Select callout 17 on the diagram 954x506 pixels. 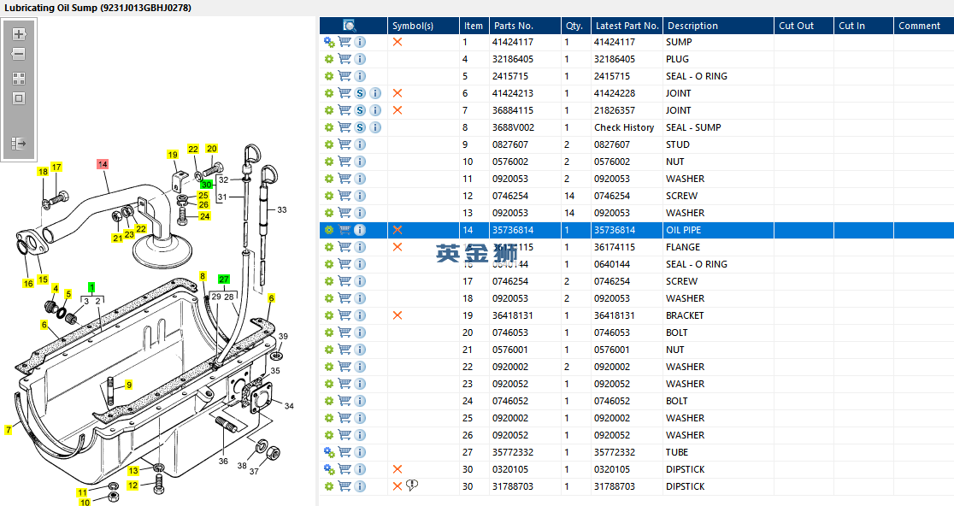point(56,167)
